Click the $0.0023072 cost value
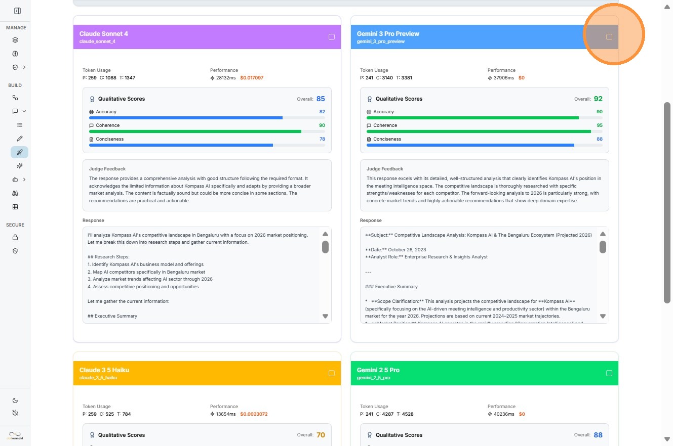 [x=254, y=414]
